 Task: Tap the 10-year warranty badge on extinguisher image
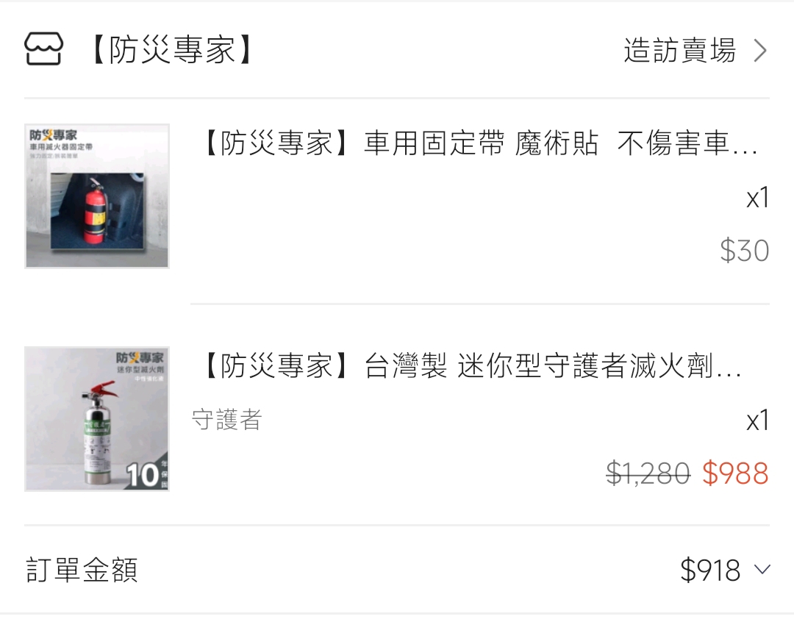[x=146, y=473]
